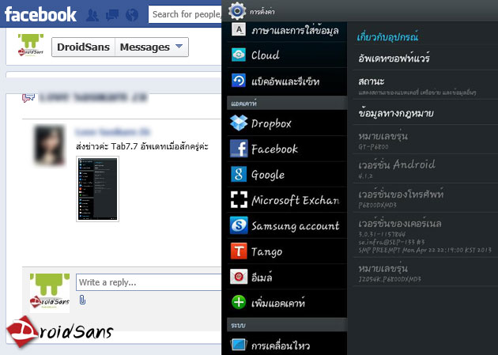498x355 pixels.
Task: Open สถานะ status entry
Action: tap(425, 85)
